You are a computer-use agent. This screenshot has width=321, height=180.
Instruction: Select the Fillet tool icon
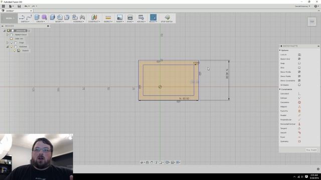coord(60,17)
